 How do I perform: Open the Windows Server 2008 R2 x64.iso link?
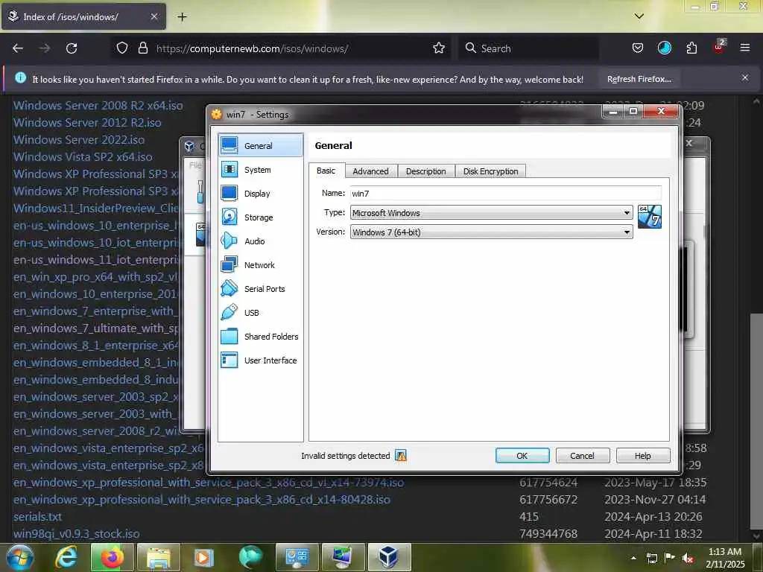click(x=98, y=105)
